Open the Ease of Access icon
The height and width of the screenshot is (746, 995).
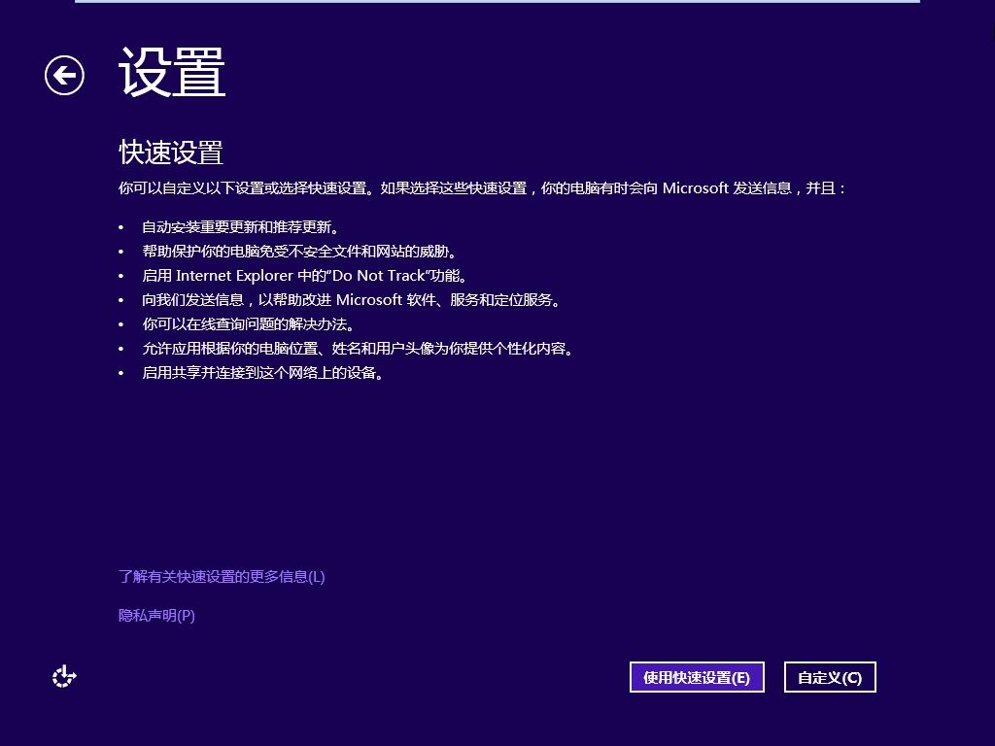63,677
